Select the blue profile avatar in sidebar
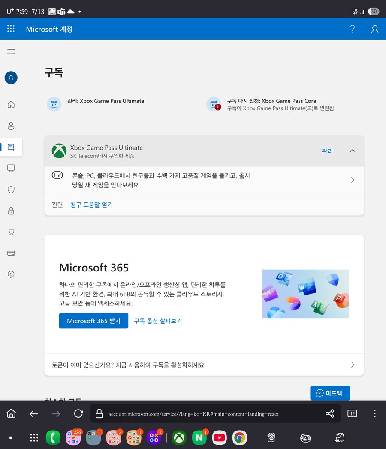Image resolution: width=386 pixels, height=449 pixels. point(11,78)
